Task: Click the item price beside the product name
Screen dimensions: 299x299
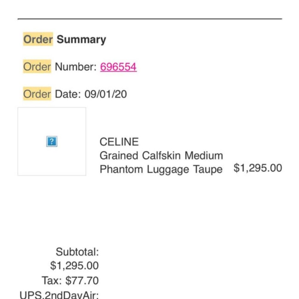Action: pyautogui.click(x=258, y=168)
